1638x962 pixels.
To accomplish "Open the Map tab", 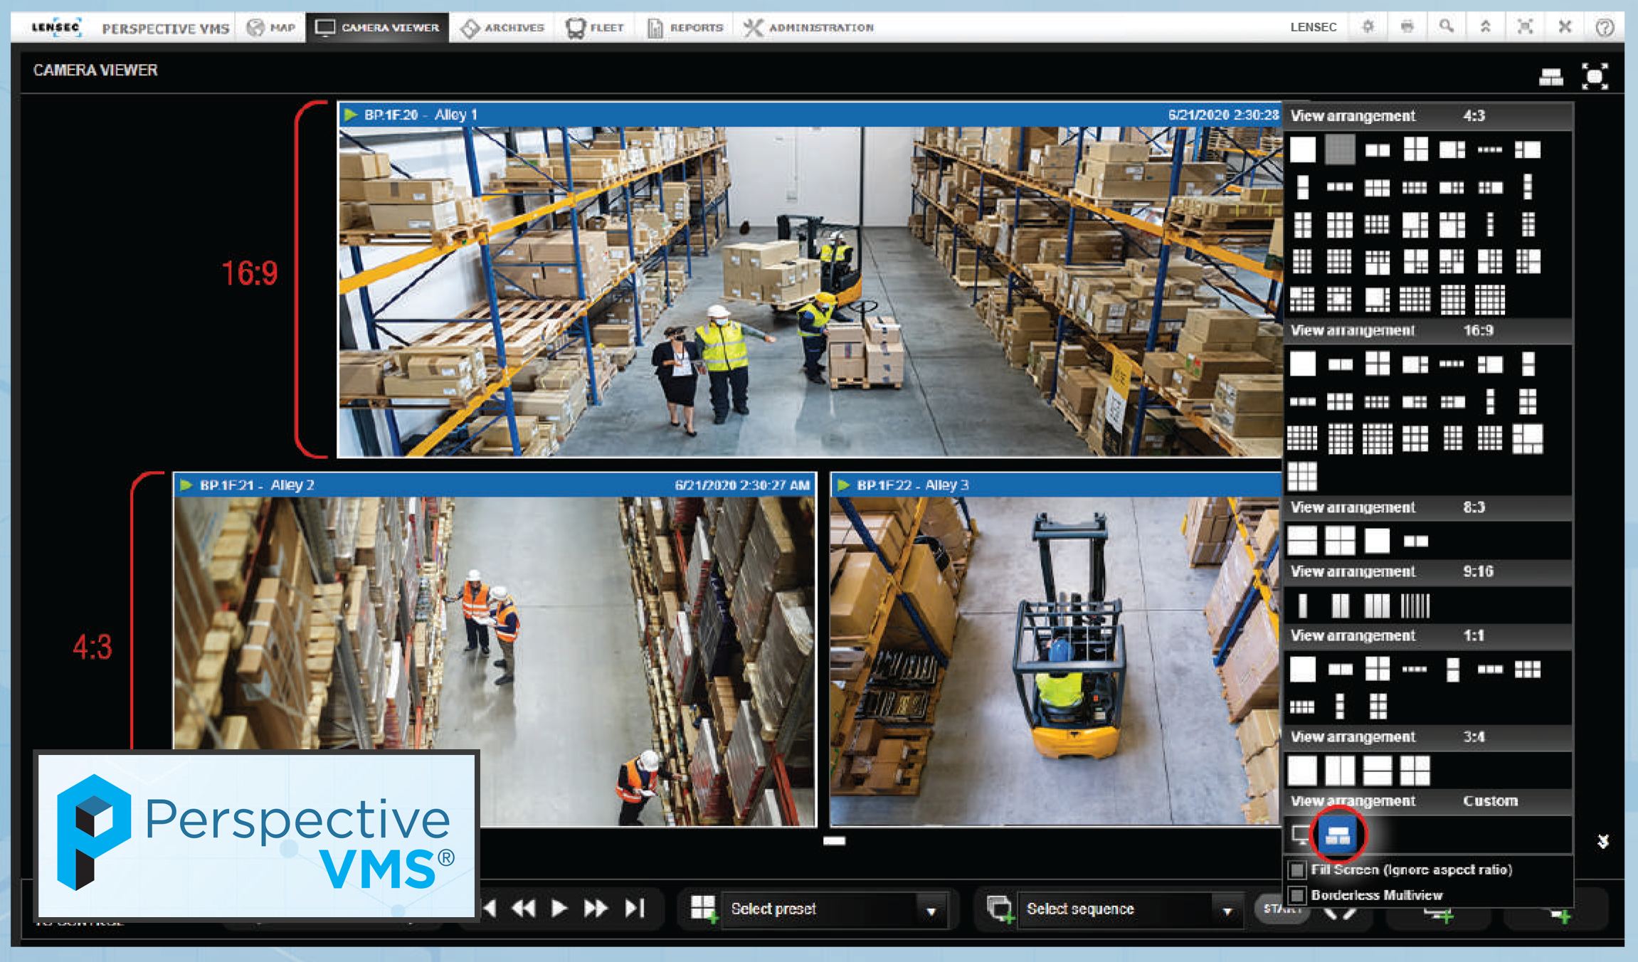I will 270,28.
